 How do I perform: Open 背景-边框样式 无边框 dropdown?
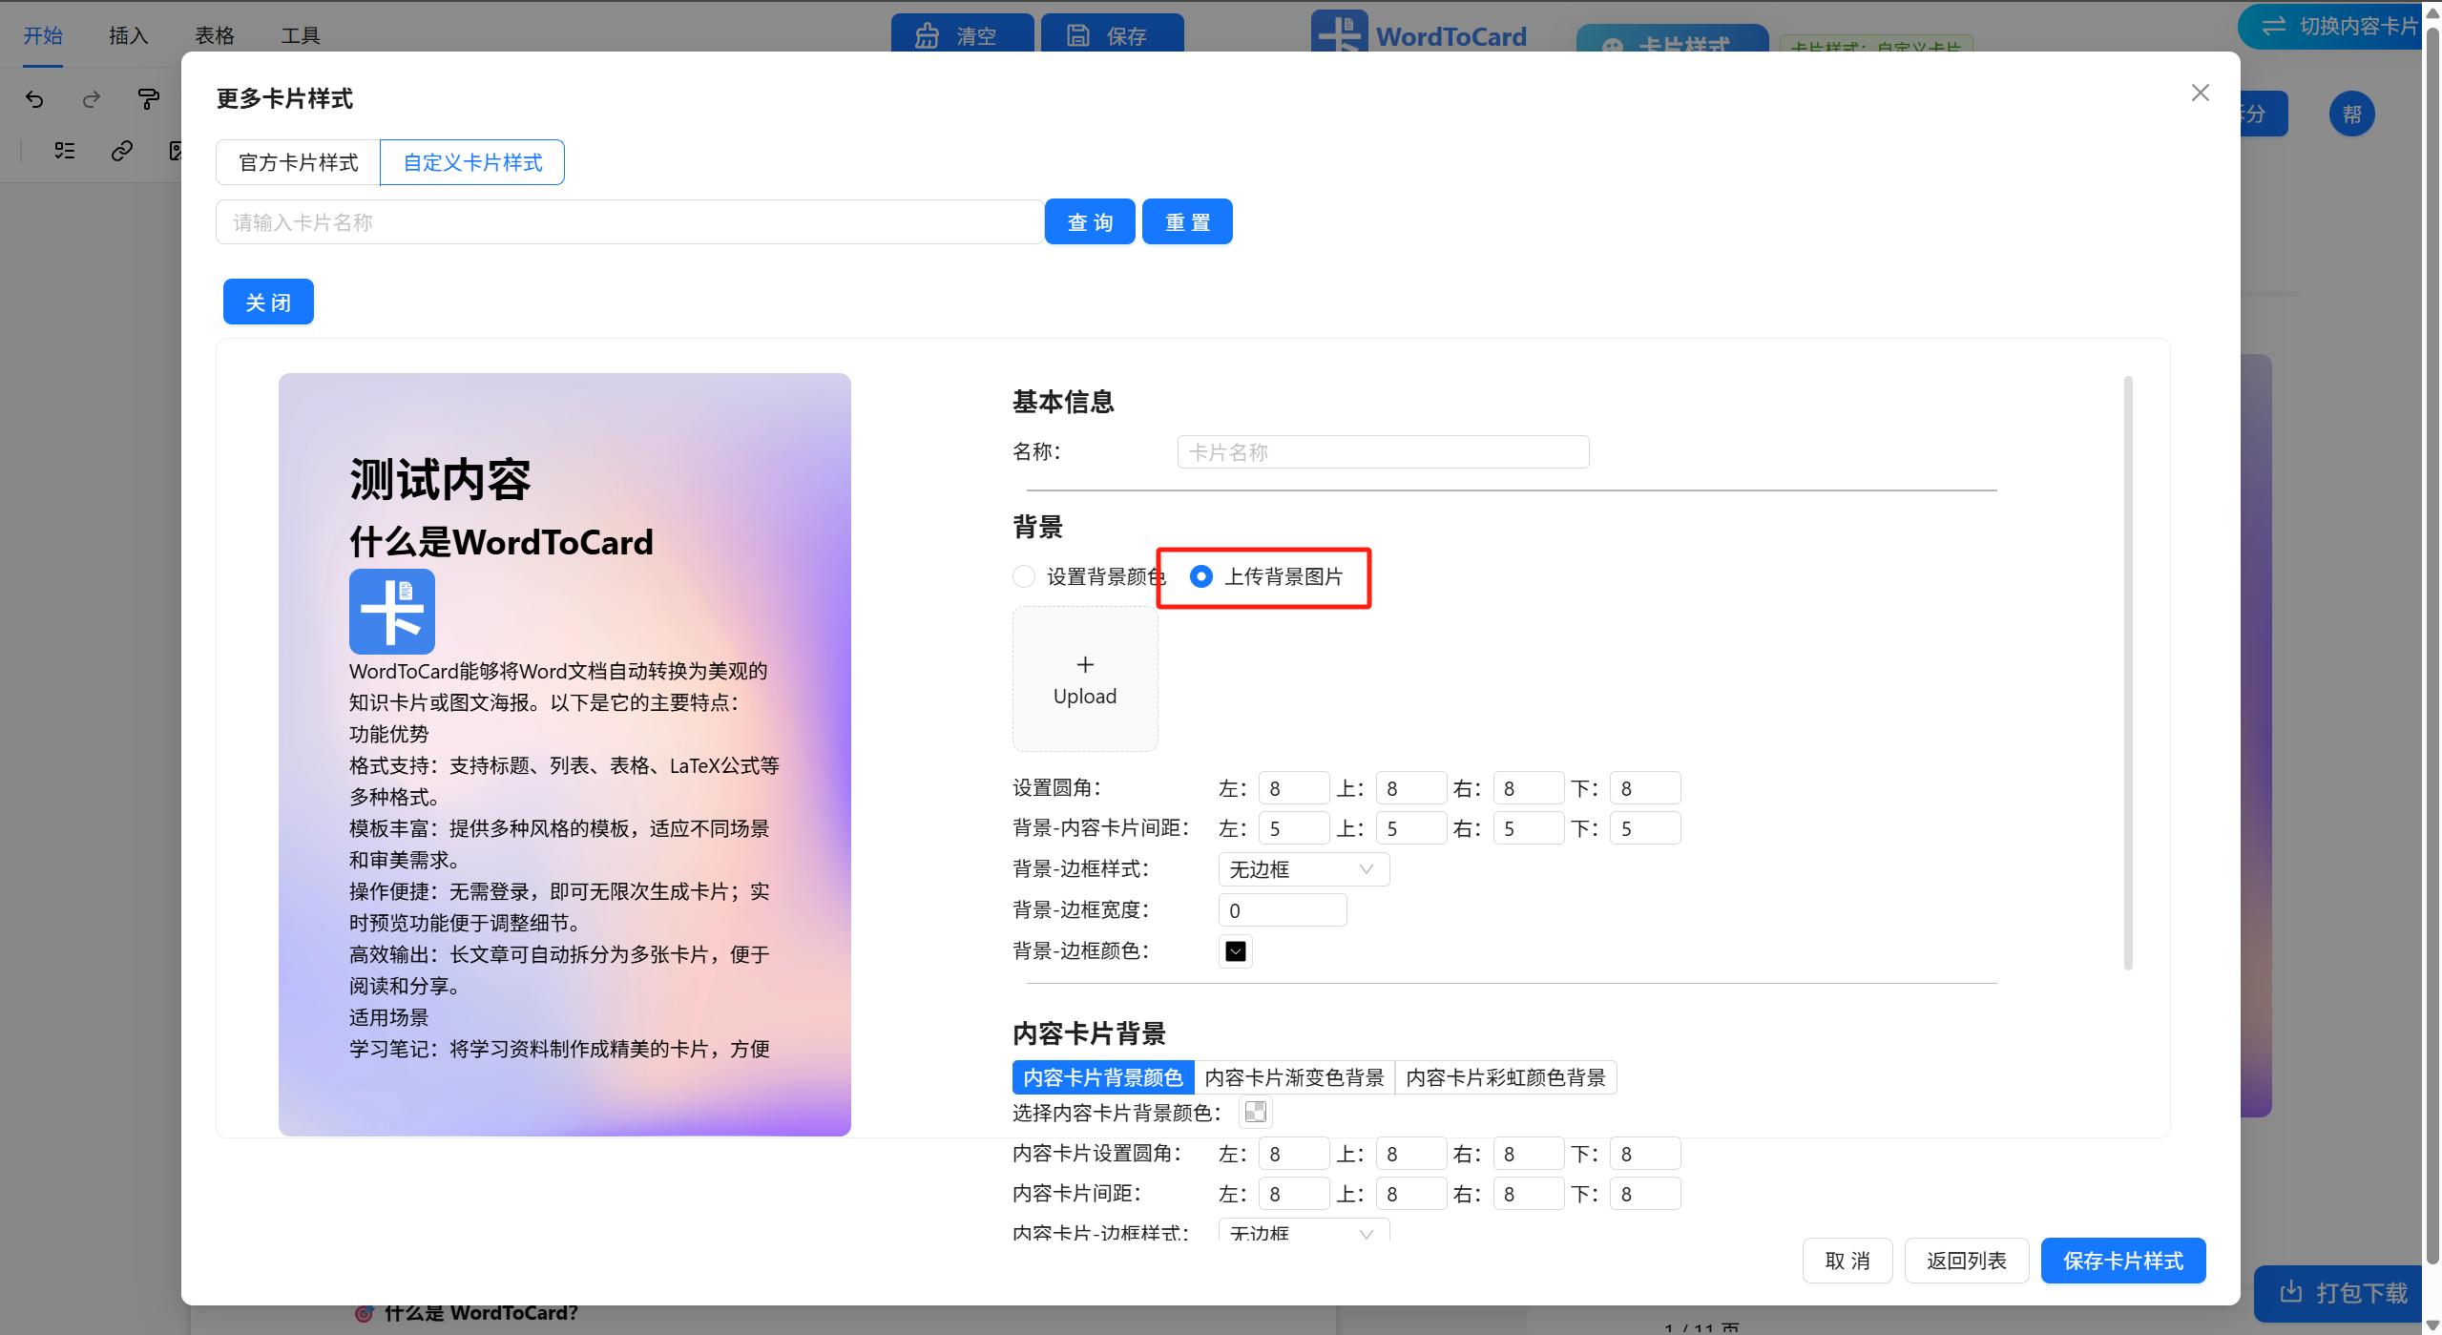[1304, 869]
